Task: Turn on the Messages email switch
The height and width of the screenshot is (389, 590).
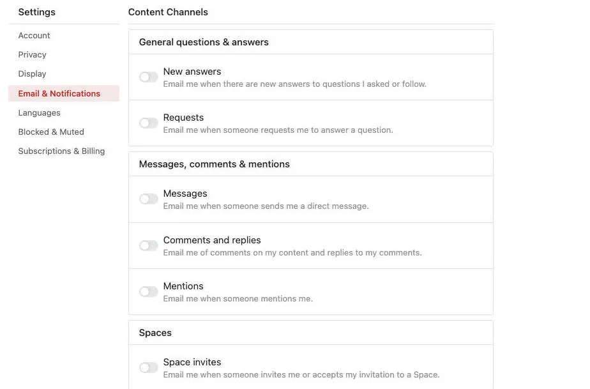Action: pyautogui.click(x=148, y=199)
